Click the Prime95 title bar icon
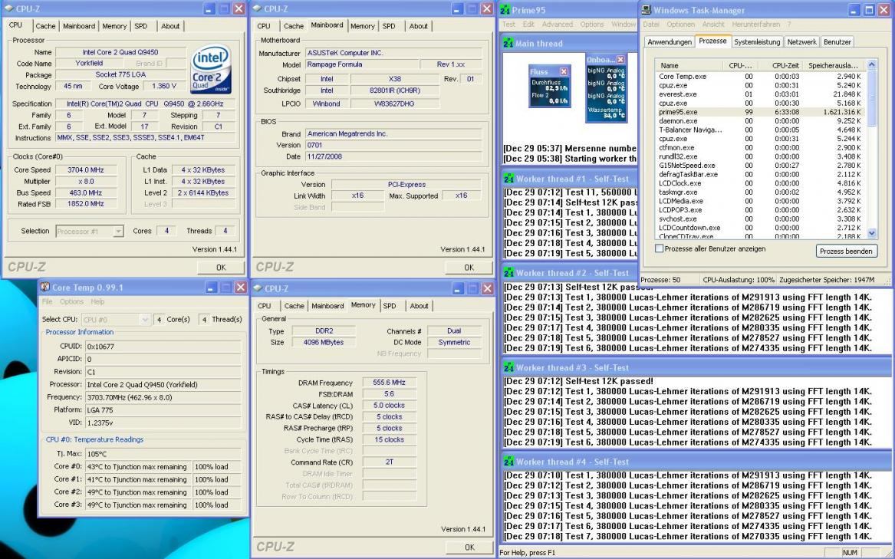 point(505,10)
